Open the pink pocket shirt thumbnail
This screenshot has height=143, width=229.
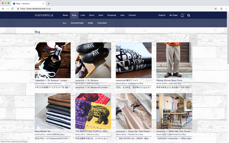point(134,111)
